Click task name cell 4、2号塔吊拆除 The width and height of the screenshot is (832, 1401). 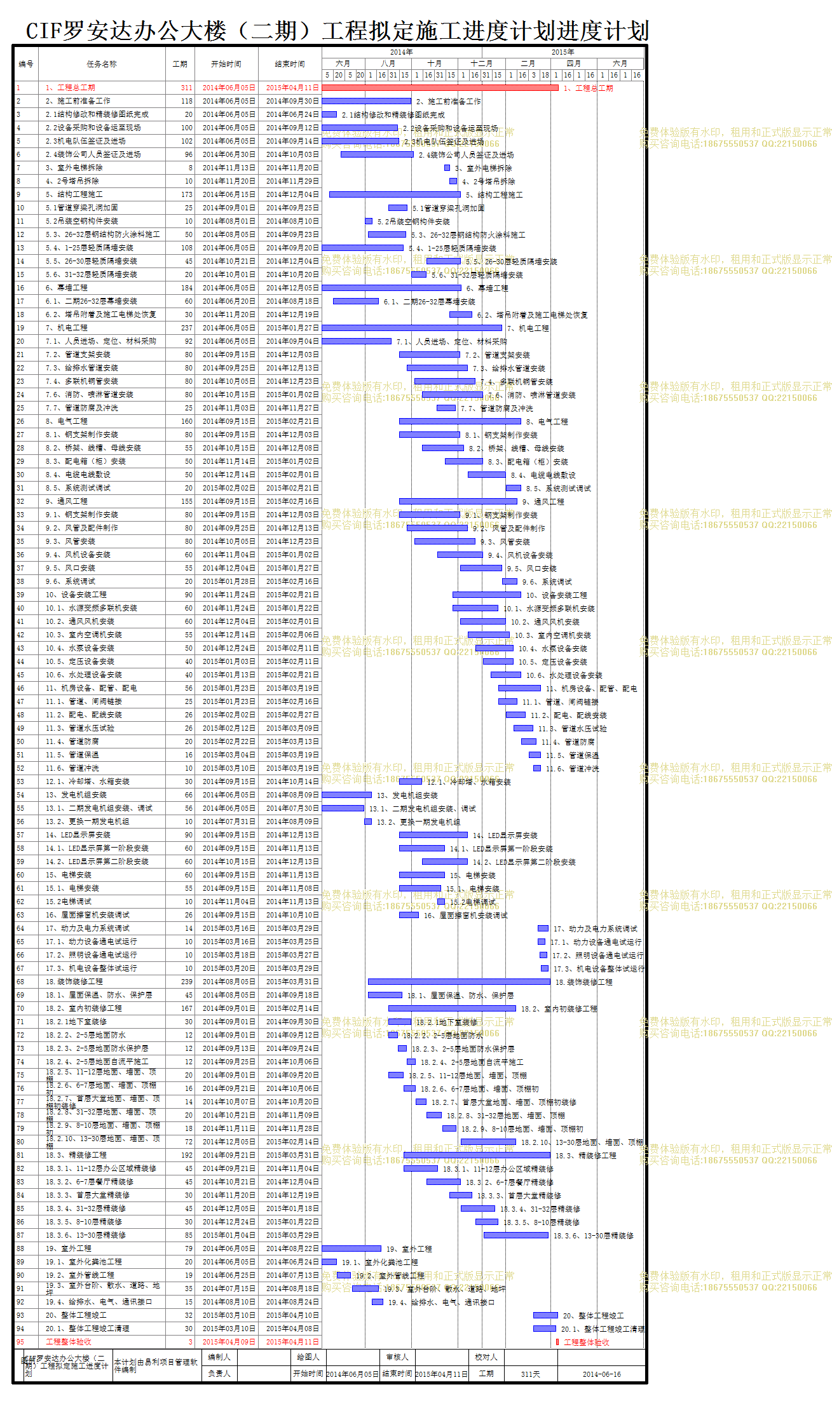(x=102, y=181)
